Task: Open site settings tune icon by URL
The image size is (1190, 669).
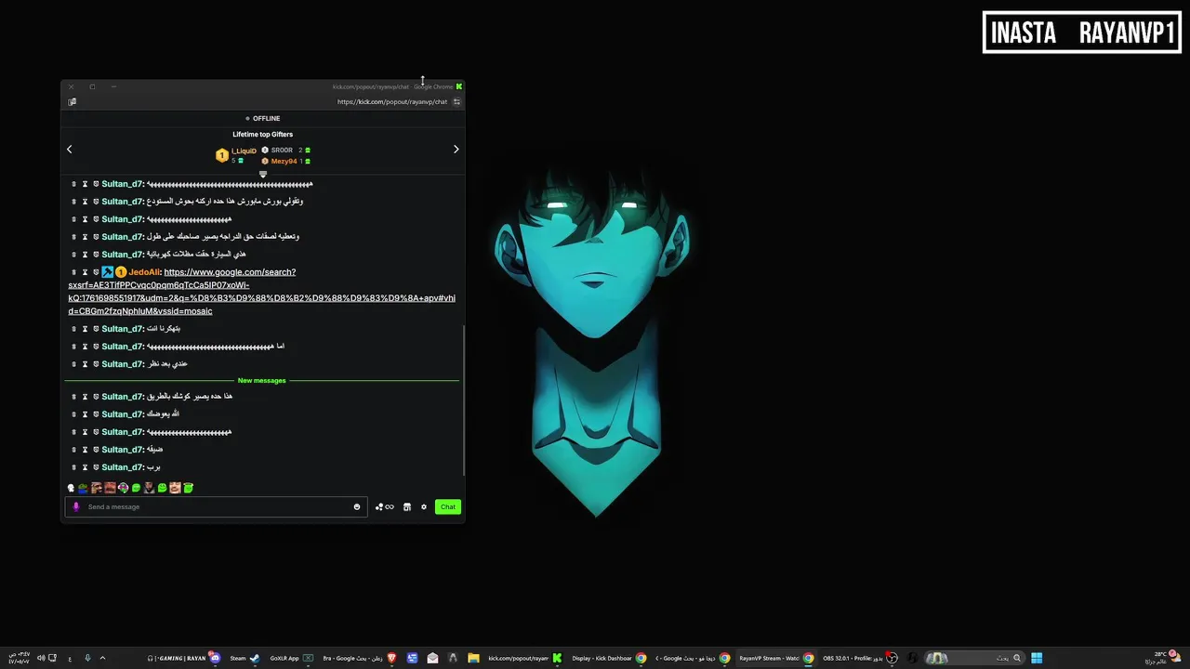Action: pos(456,102)
